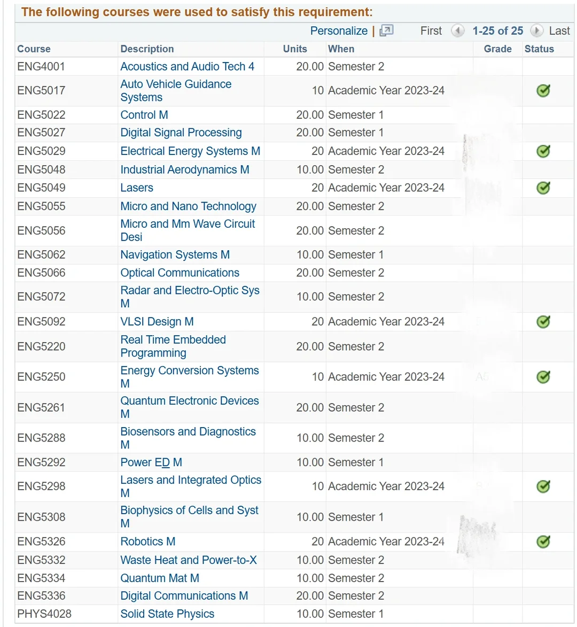Click status checkmark for Robotics M

point(543,542)
